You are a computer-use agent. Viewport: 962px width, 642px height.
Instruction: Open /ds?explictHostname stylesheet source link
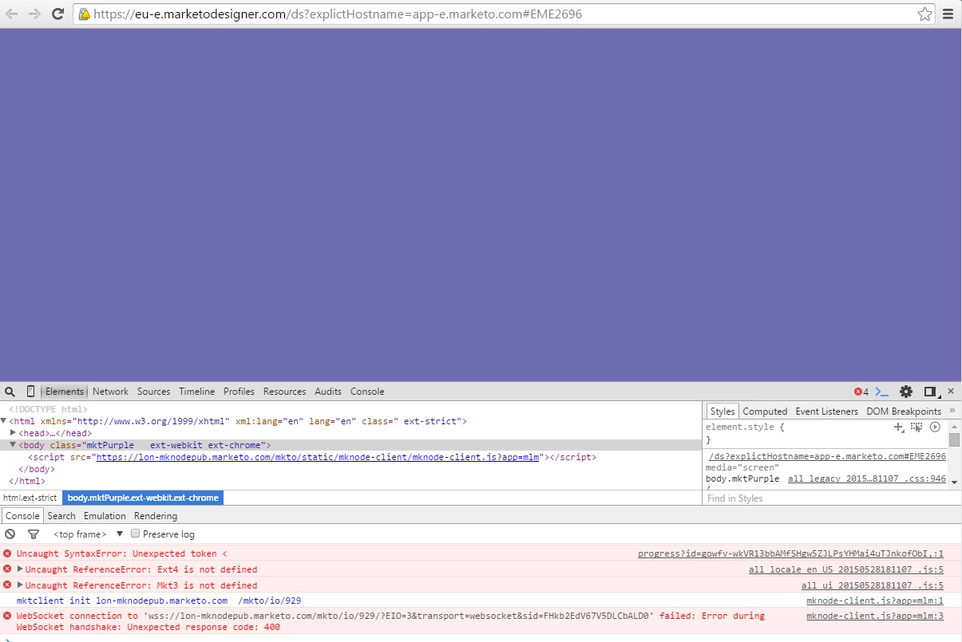(x=827, y=456)
